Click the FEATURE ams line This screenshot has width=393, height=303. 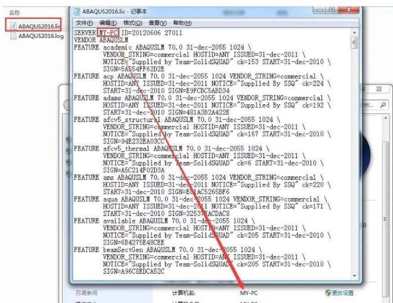click(x=199, y=177)
